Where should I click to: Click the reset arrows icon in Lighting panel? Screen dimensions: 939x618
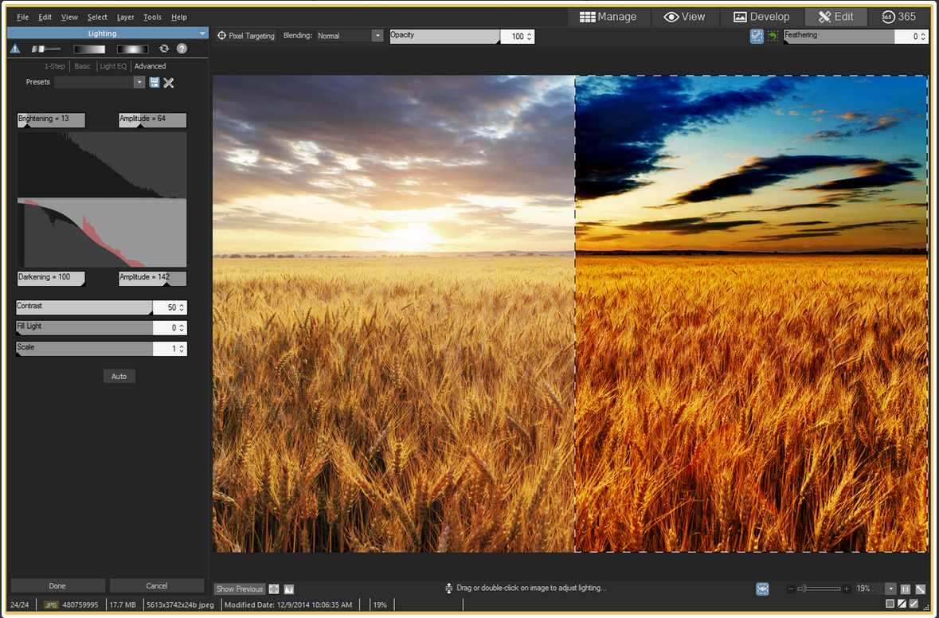coord(164,49)
